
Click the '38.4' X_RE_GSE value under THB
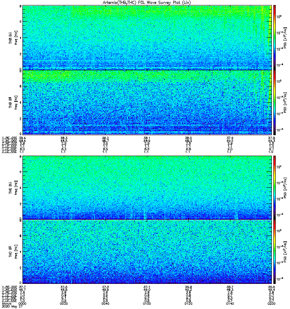click(x=22, y=138)
